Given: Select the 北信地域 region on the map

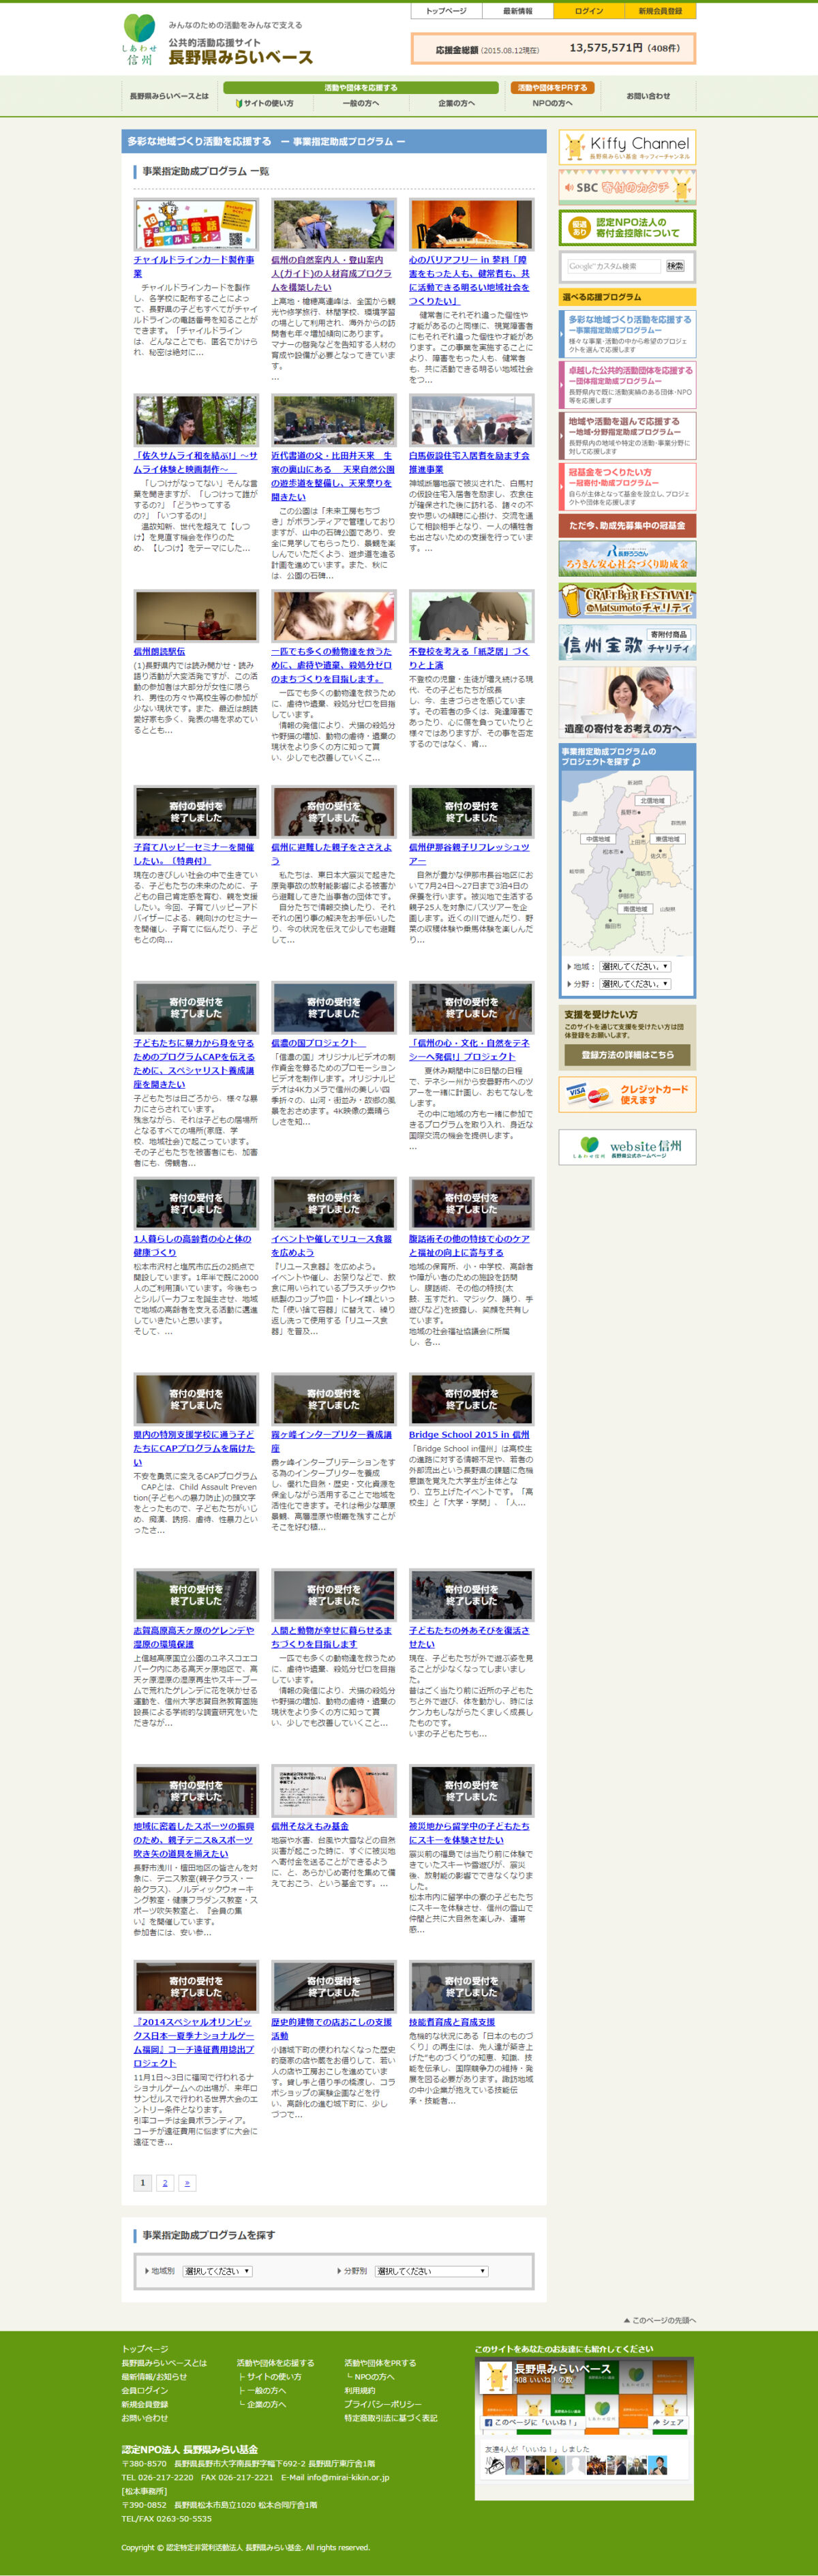Looking at the screenshot, I should tap(652, 800).
